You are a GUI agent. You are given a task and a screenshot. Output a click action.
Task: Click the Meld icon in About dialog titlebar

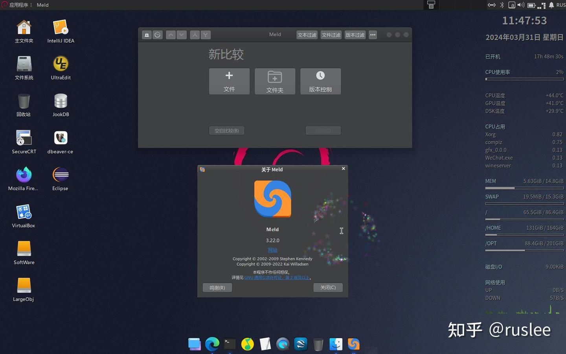pos(202,170)
